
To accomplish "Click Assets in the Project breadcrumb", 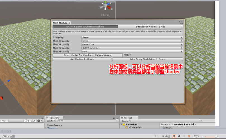I will pos(164,125).
